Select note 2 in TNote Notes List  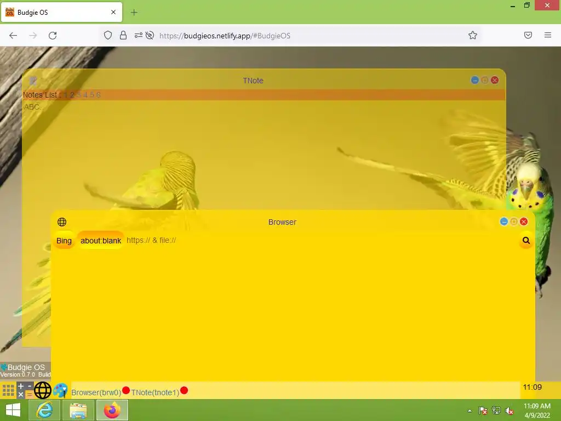pyautogui.click(x=72, y=95)
